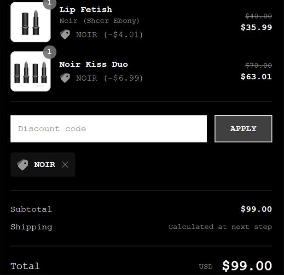
Task: Click 'Calculated at next step' shipping text
Action: tap(220, 227)
